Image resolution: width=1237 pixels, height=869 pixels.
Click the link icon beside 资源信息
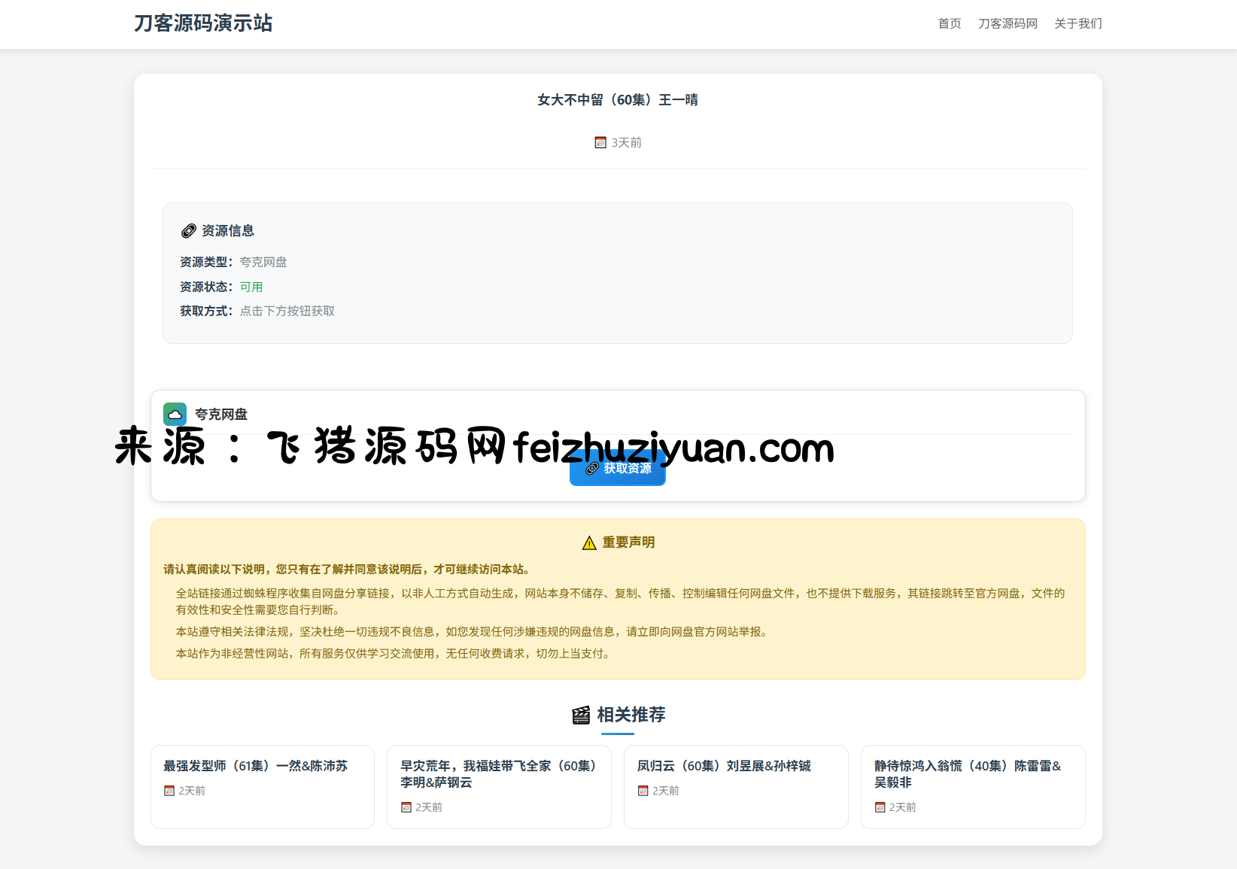(189, 231)
